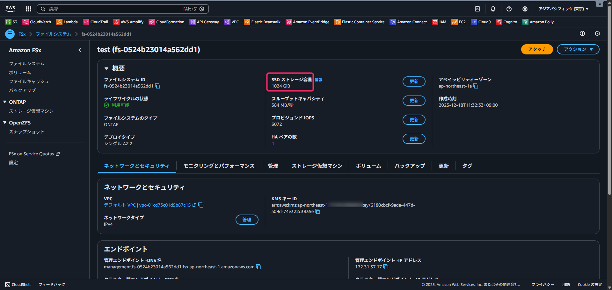Copy the VPC ID
The width and height of the screenshot is (612, 290).
[201, 205]
